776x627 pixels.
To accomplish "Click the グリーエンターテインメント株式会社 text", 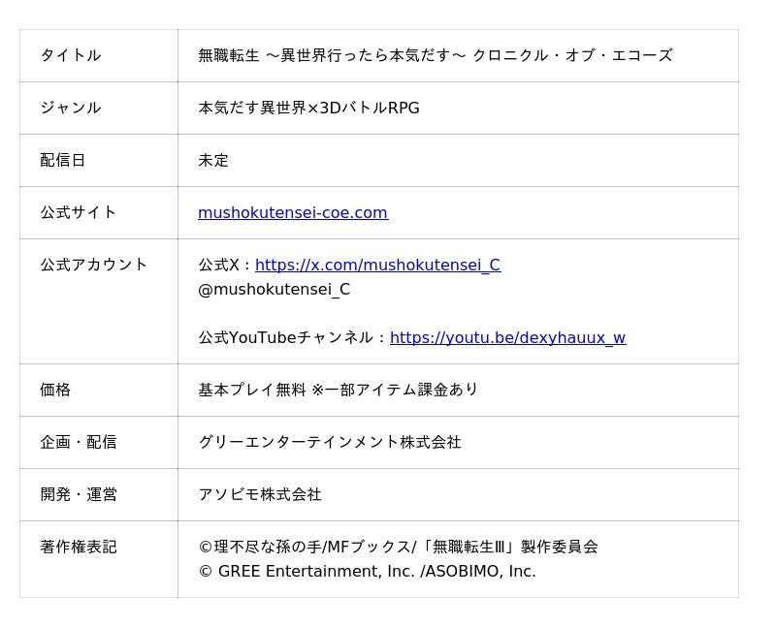I will (330, 443).
